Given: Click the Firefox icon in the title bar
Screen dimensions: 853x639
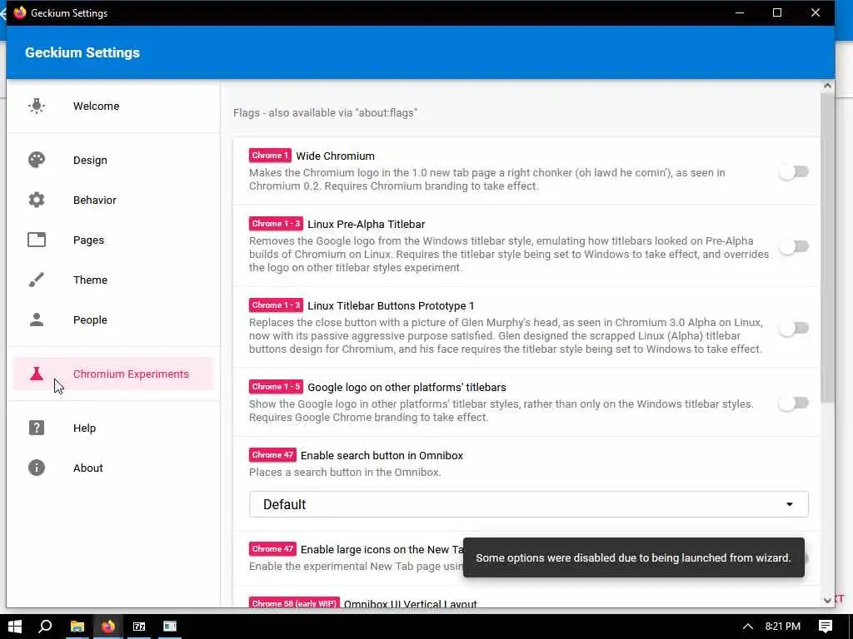Looking at the screenshot, I should [x=20, y=12].
